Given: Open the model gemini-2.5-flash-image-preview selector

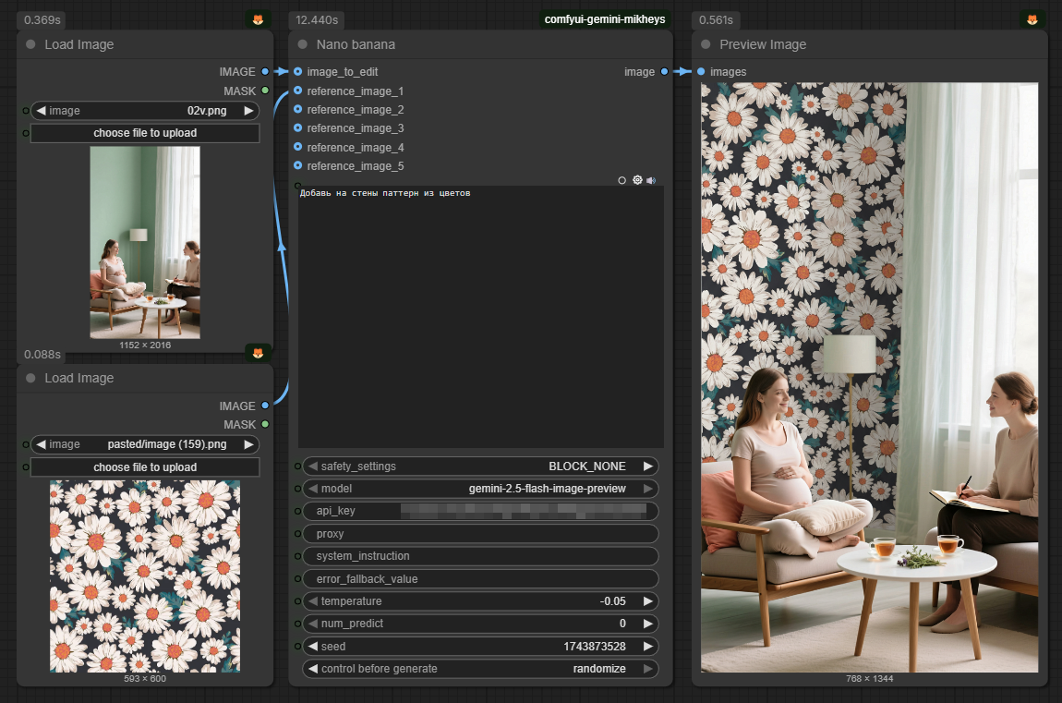Looking at the screenshot, I should [480, 489].
